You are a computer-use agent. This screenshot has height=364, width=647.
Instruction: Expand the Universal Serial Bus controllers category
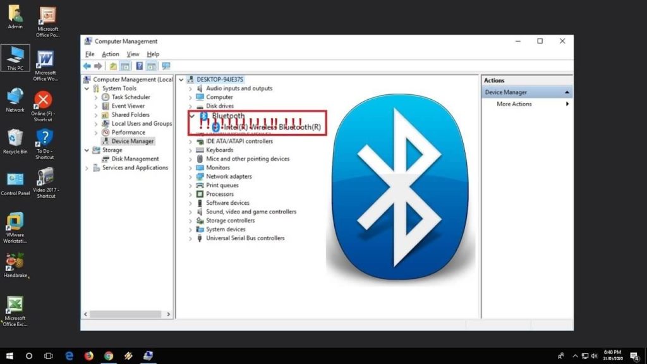click(x=190, y=238)
